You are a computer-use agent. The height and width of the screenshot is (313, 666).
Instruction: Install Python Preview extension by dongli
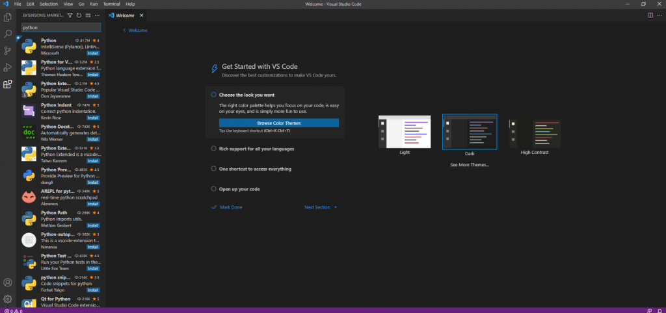click(x=94, y=182)
